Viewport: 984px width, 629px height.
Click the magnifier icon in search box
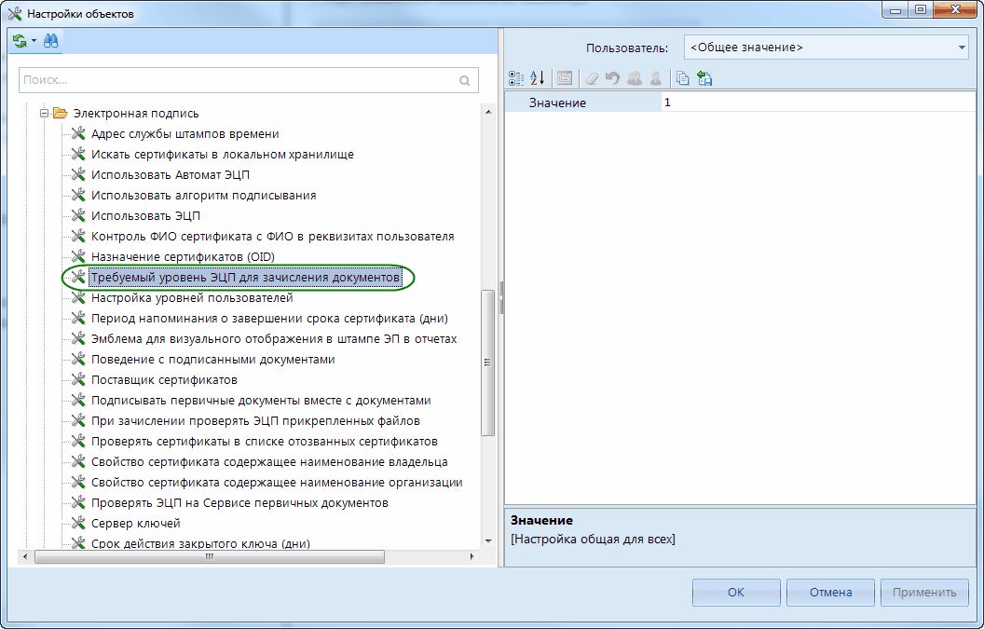[465, 81]
